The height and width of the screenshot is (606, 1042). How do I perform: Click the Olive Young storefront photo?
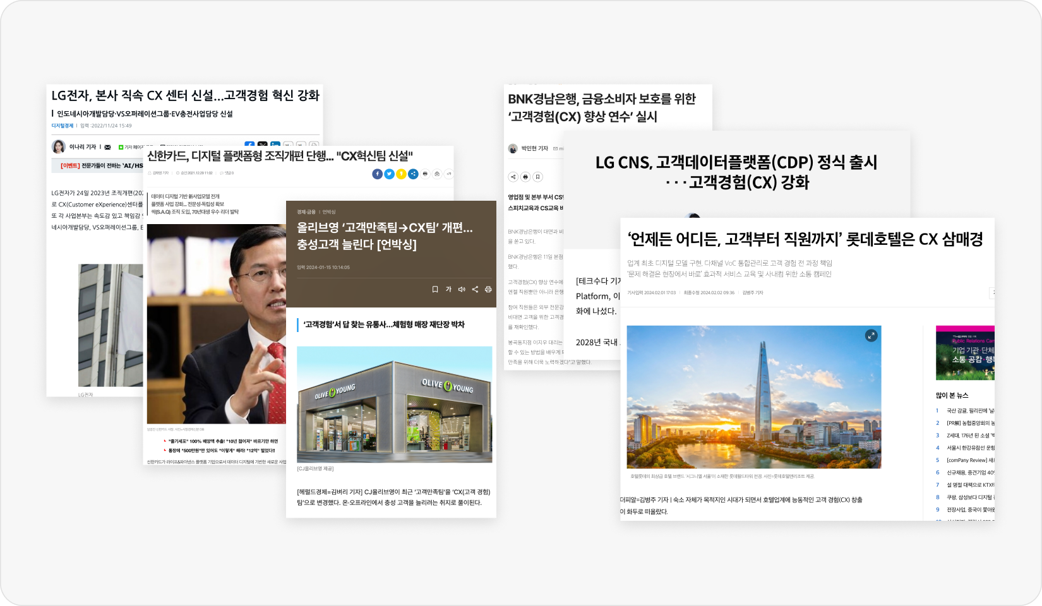(x=394, y=404)
